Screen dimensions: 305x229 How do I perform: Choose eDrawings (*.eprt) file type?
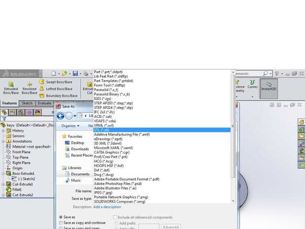pos(162,139)
